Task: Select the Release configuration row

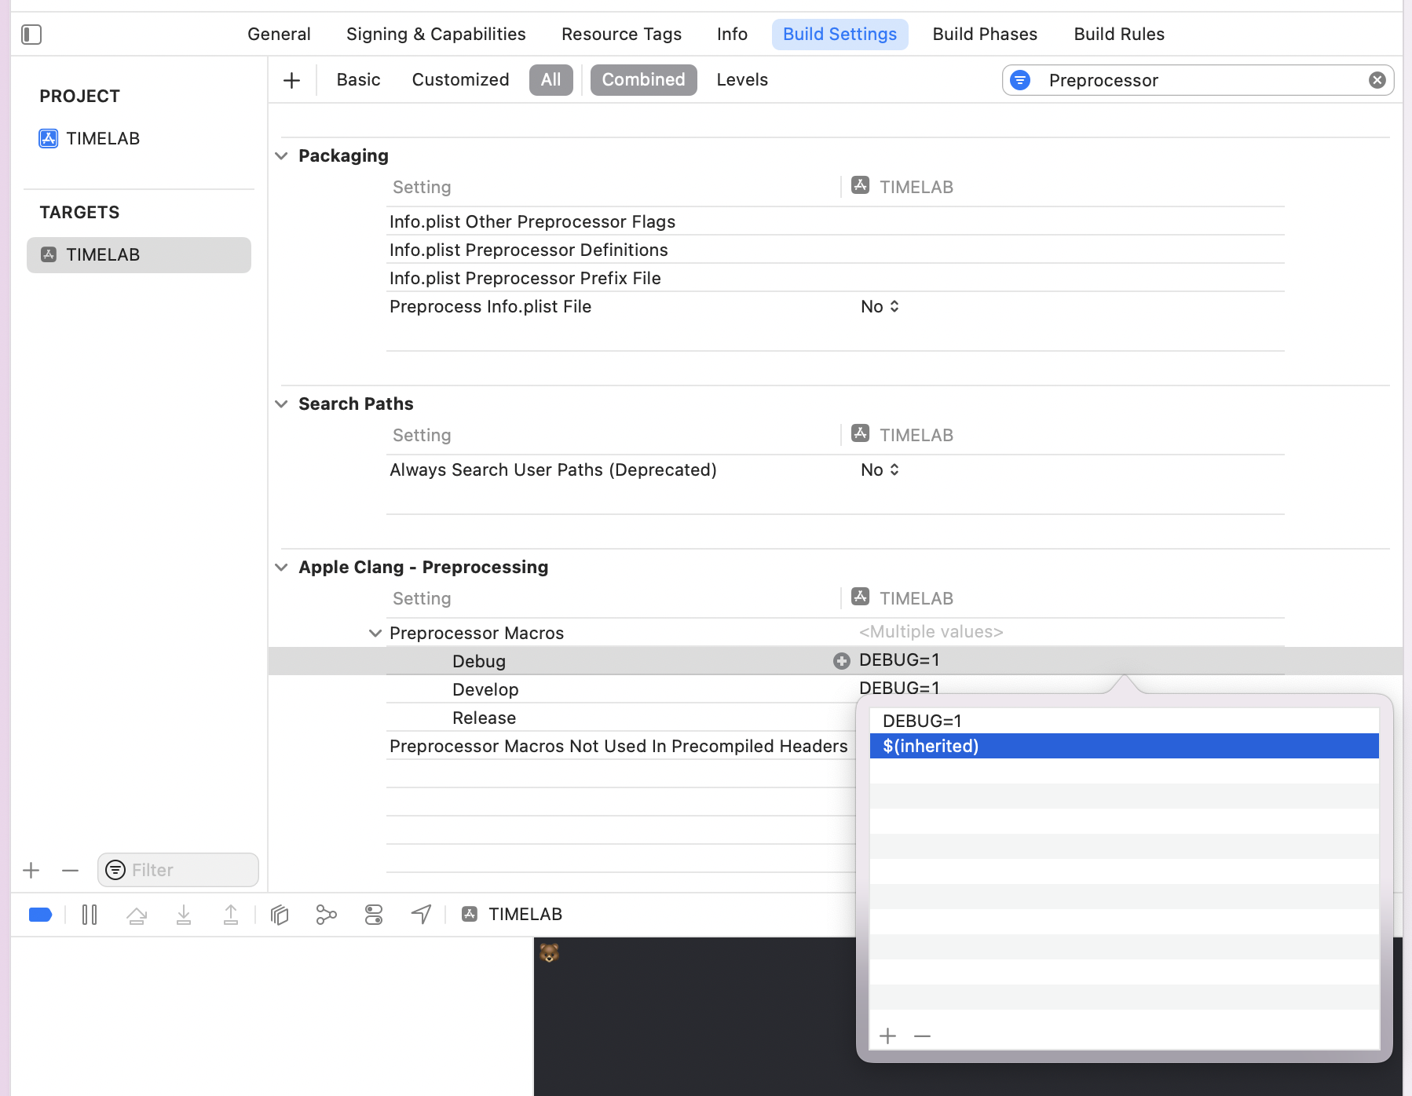Action: pyautogui.click(x=484, y=718)
